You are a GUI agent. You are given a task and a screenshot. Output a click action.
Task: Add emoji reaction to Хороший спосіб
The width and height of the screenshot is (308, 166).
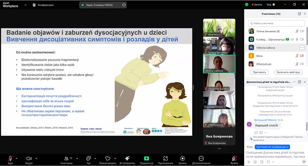[x=261, y=133]
